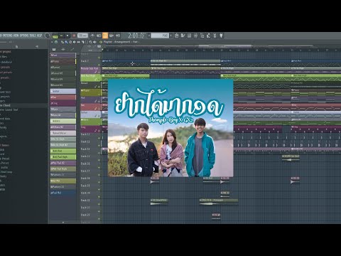Click the first picker panel view icon

pyautogui.click(x=54, y=49)
